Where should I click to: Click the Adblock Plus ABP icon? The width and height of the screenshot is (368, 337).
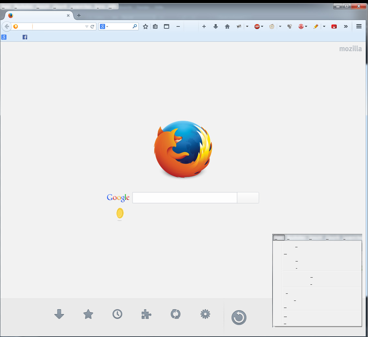coord(257,26)
